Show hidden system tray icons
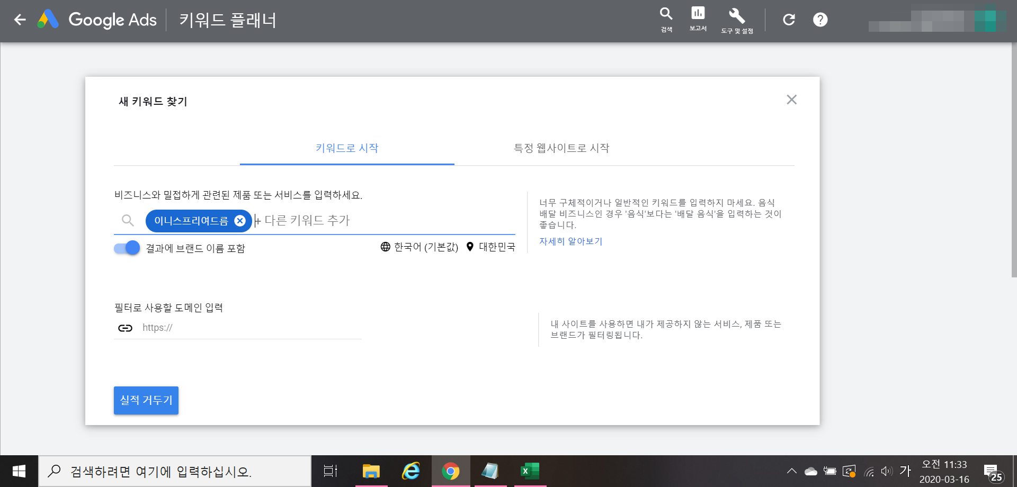 (x=792, y=471)
